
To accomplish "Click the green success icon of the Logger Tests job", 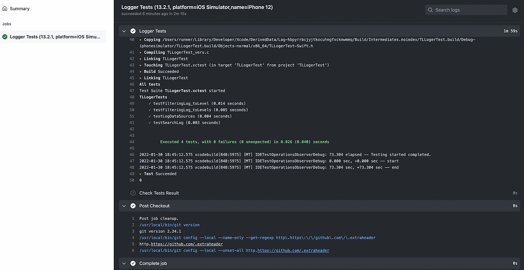I will 5,37.
